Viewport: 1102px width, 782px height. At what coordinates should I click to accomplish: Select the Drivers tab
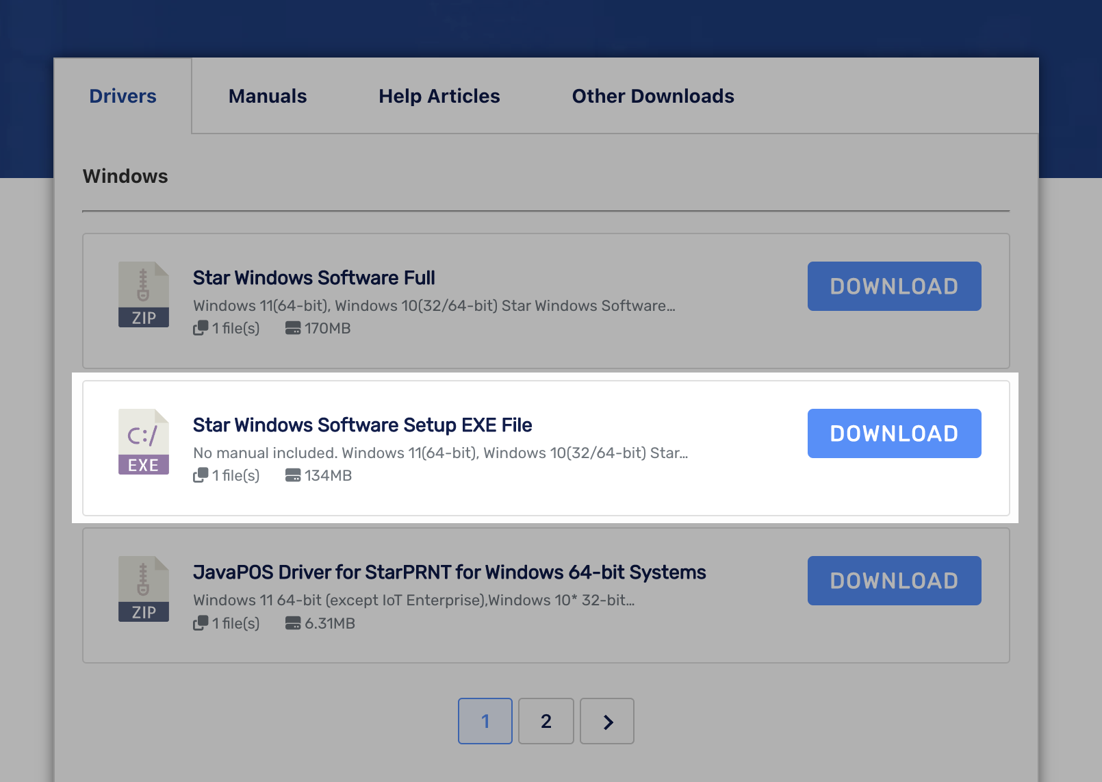click(x=123, y=97)
